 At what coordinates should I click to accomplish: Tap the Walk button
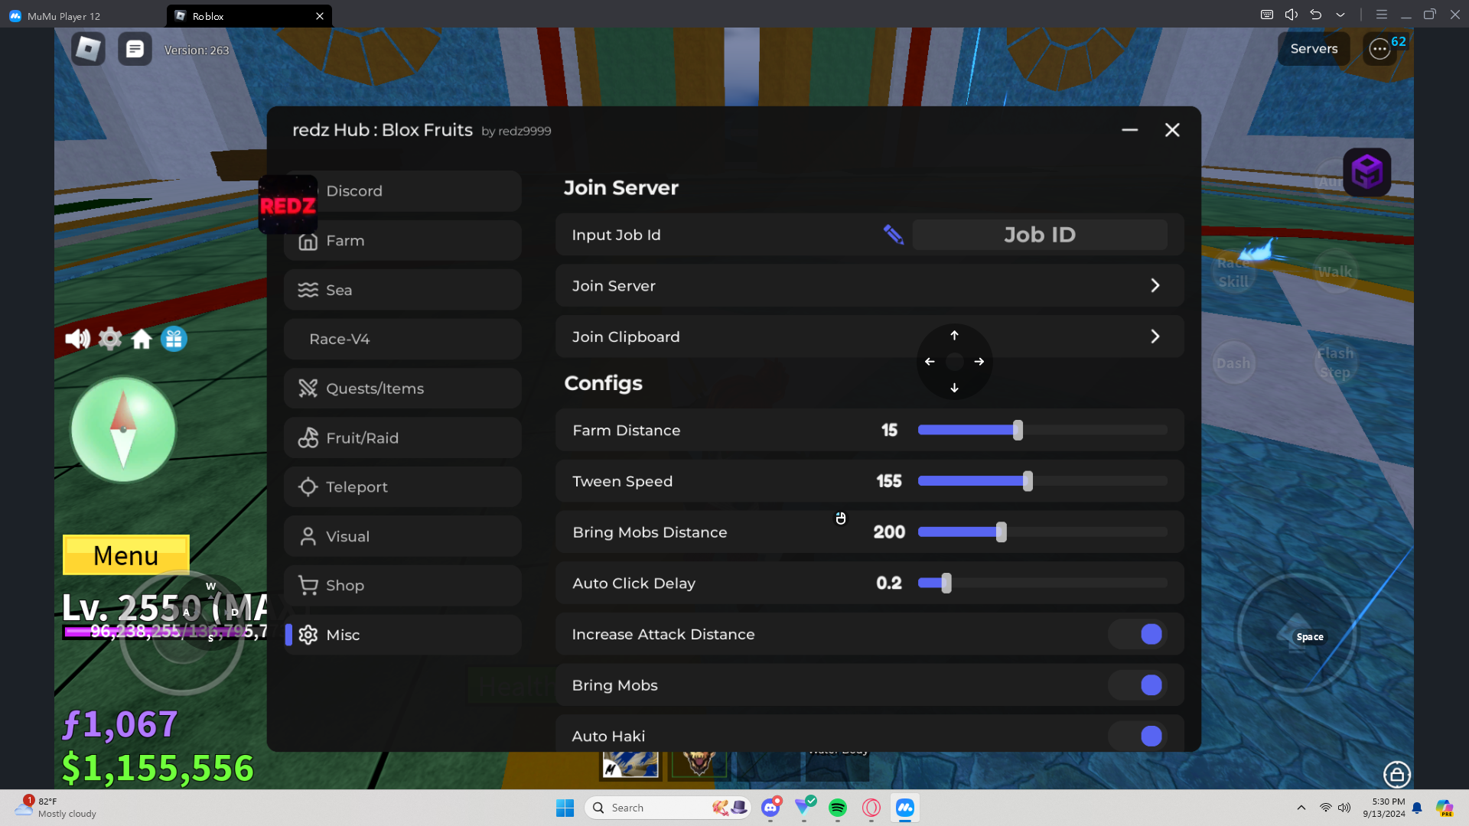[1334, 272]
